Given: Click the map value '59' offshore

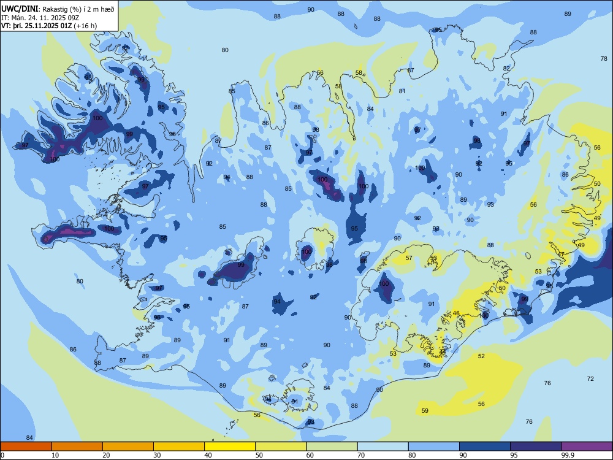Looking at the screenshot, I should pos(425,411).
